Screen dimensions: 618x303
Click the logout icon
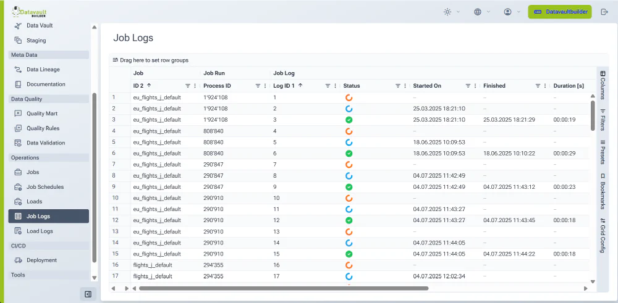[604, 12]
